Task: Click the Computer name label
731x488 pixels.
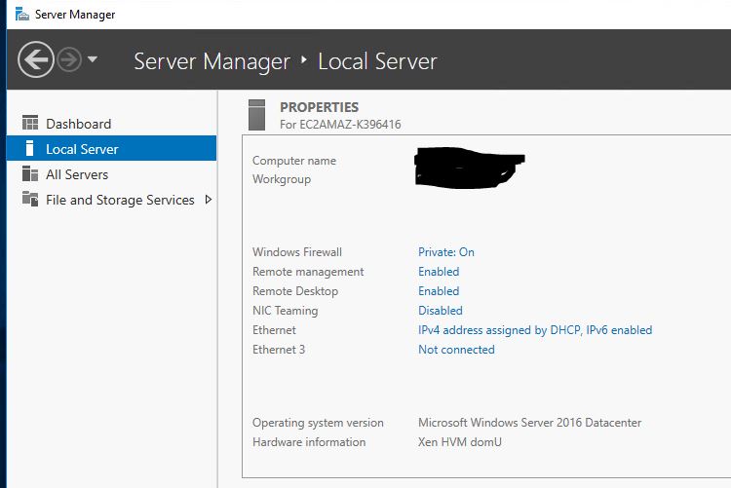Action: point(294,161)
